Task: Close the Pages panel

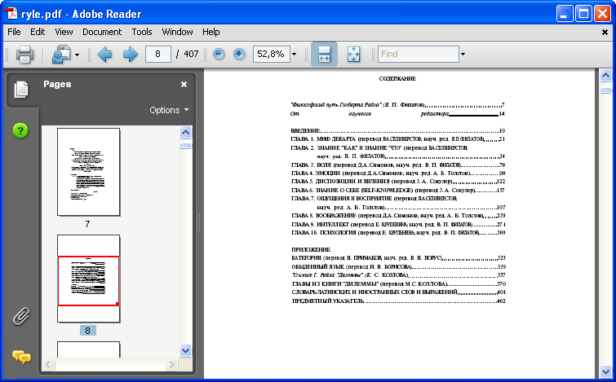Action: (184, 84)
